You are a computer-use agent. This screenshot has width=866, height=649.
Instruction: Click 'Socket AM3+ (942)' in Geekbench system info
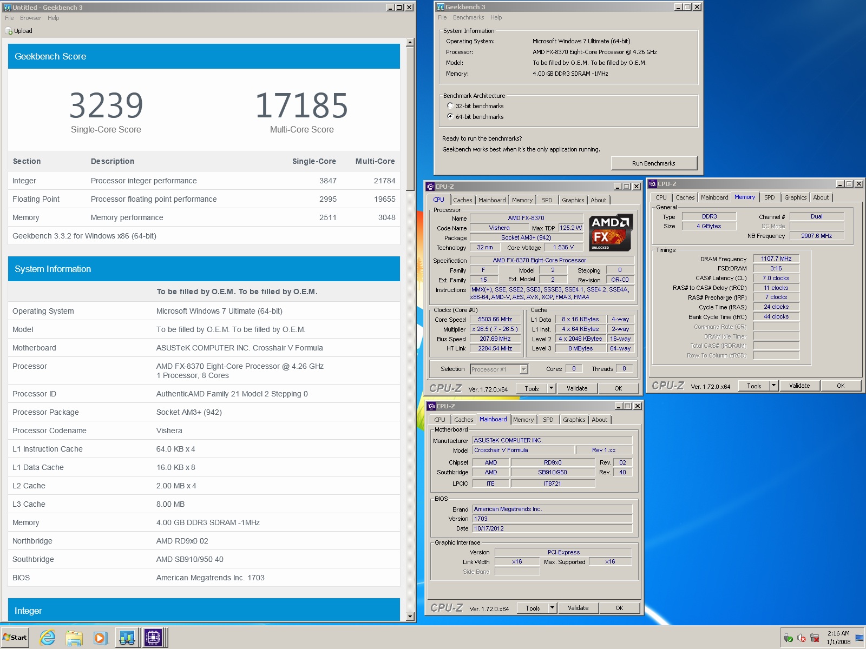pyautogui.click(x=189, y=412)
